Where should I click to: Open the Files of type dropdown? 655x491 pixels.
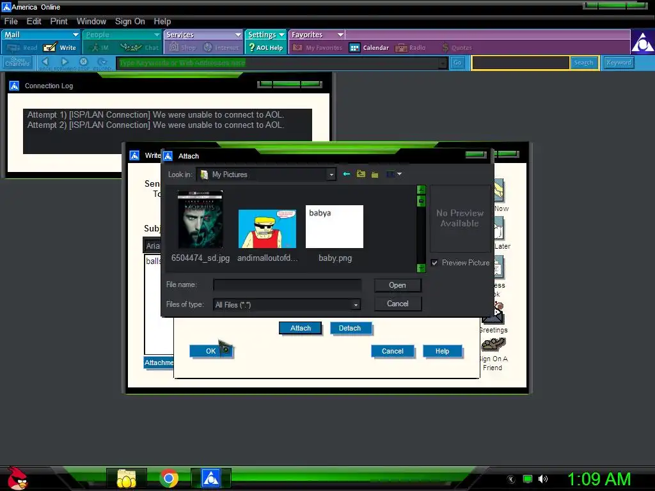[356, 305]
